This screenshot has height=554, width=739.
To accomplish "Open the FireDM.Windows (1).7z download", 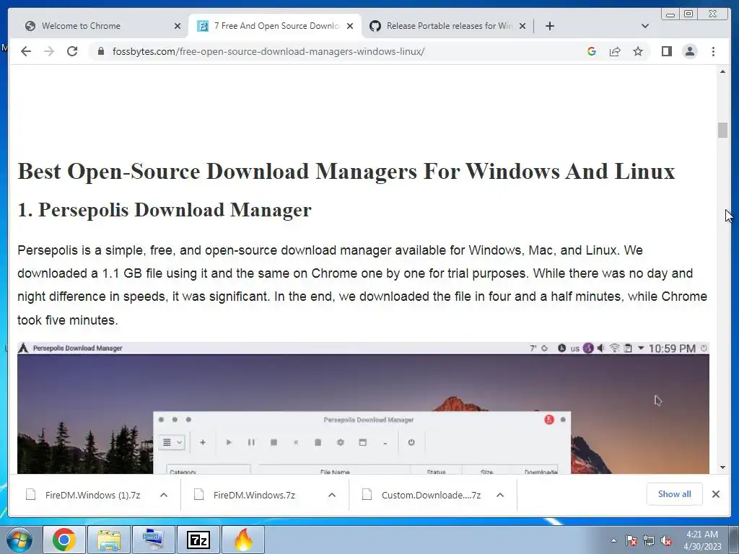I will [93, 495].
